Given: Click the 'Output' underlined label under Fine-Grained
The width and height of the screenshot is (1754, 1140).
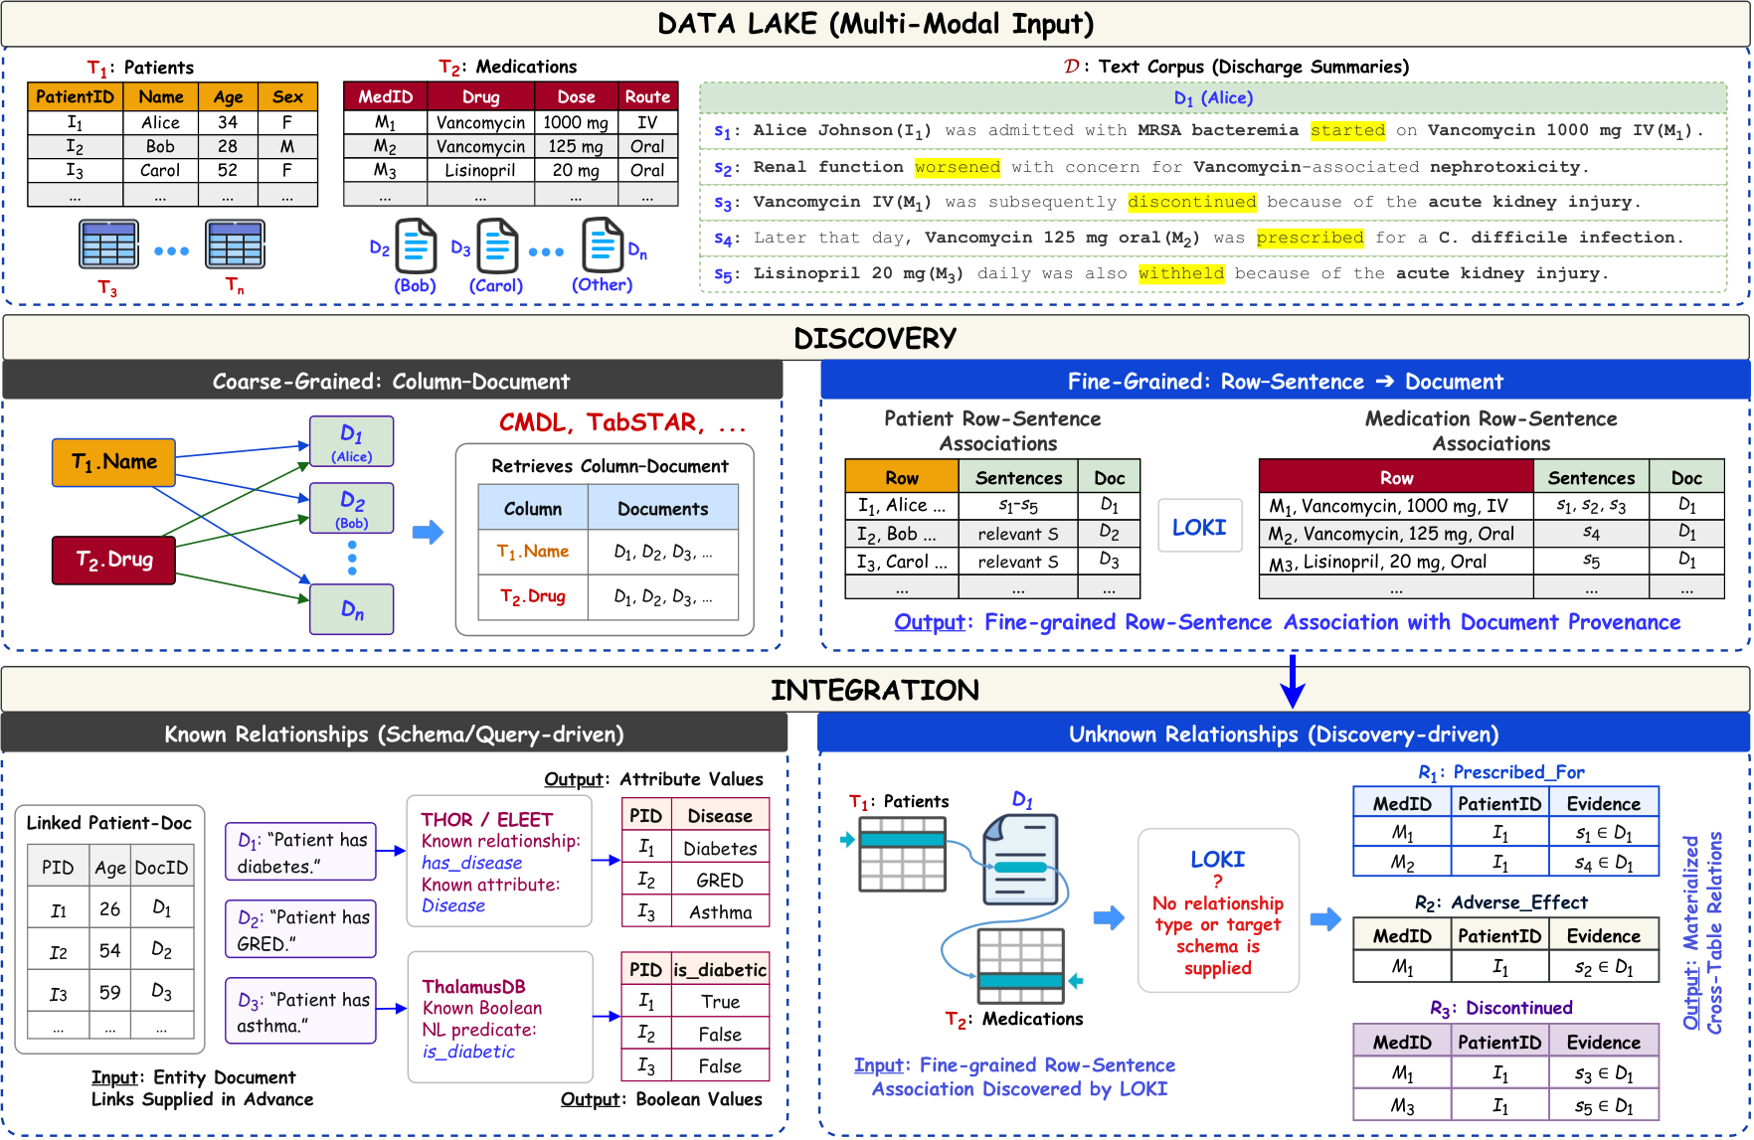Looking at the screenshot, I should [929, 622].
